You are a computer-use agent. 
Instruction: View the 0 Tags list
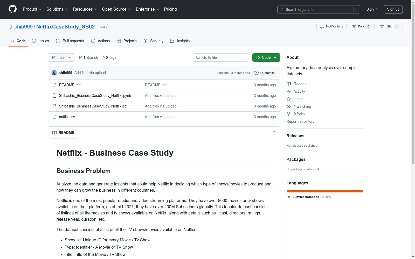click(109, 57)
